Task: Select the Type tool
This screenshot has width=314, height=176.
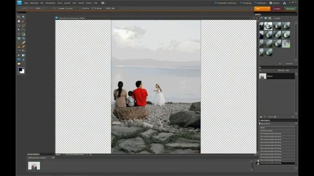Action: (x=19, y=34)
